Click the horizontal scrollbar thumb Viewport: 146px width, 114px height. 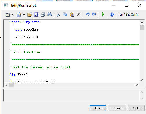tap(11, 85)
